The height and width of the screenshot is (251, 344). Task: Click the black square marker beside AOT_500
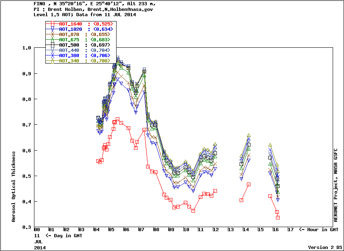pos(52,45)
